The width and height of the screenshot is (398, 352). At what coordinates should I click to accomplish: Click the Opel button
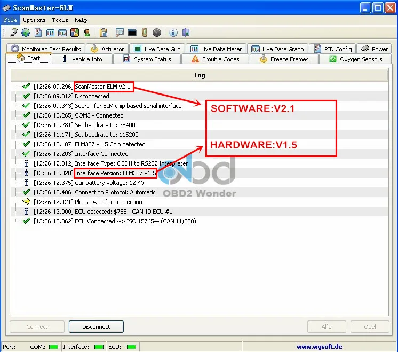370,327
